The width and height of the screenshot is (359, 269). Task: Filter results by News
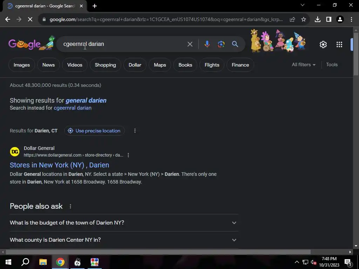point(48,65)
